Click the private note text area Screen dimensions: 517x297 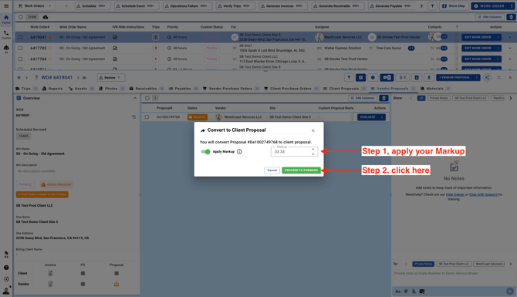454,277
